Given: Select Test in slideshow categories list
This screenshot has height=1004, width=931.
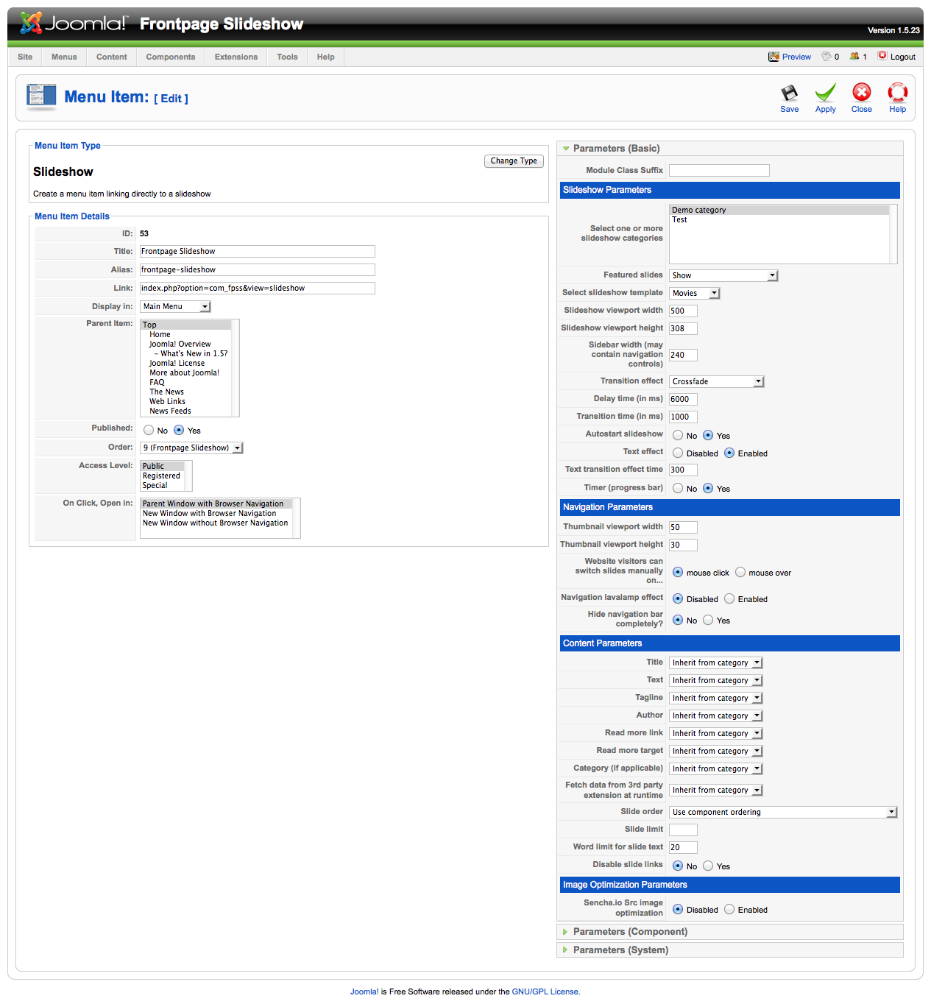Looking at the screenshot, I should (x=779, y=220).
